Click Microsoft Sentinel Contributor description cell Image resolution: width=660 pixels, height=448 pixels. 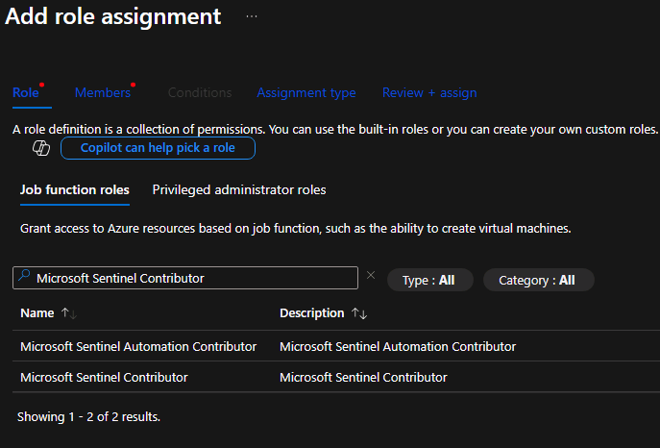(363, 377)
